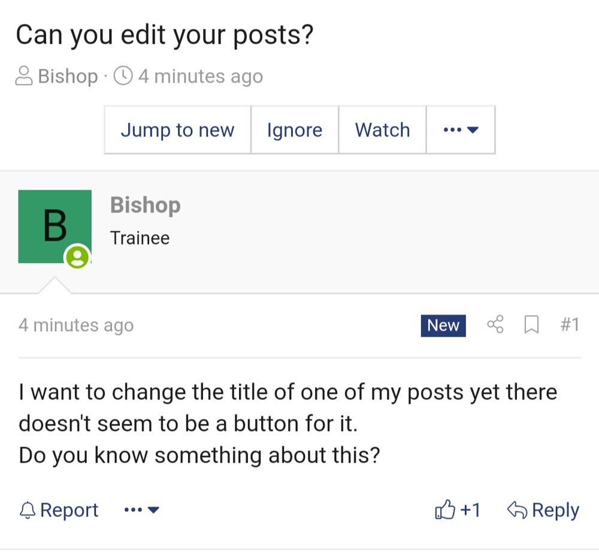Click the green online status badge on the avatar
This screenshot has height=552, width=599.
click(77, 257)
